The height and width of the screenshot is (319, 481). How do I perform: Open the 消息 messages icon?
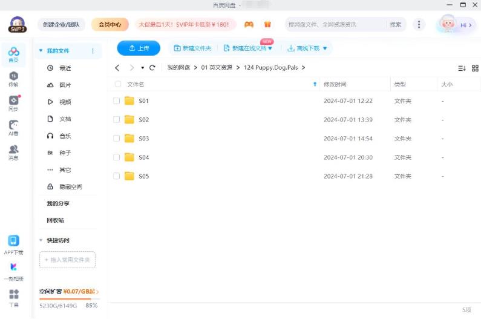13,153
